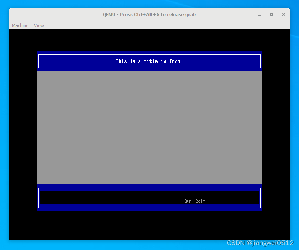The width and height of the screenshot is (299, 250).
Task: Minimize the QEMU window
Action: pyautogui.click(x=260, y=14)
